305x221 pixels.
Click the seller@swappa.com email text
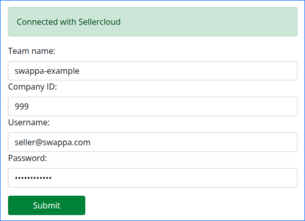53,143
